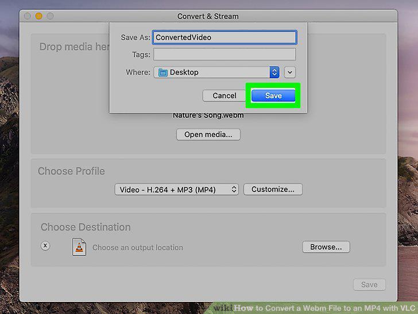The height and width of the screenshot is (314, 418).
Task: Click the yellow minimize window button
Action: click(38, 16)
